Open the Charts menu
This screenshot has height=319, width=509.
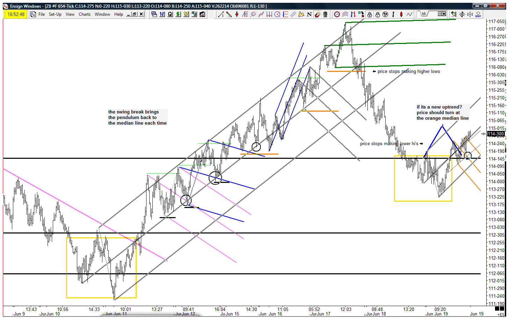point(85,14)
